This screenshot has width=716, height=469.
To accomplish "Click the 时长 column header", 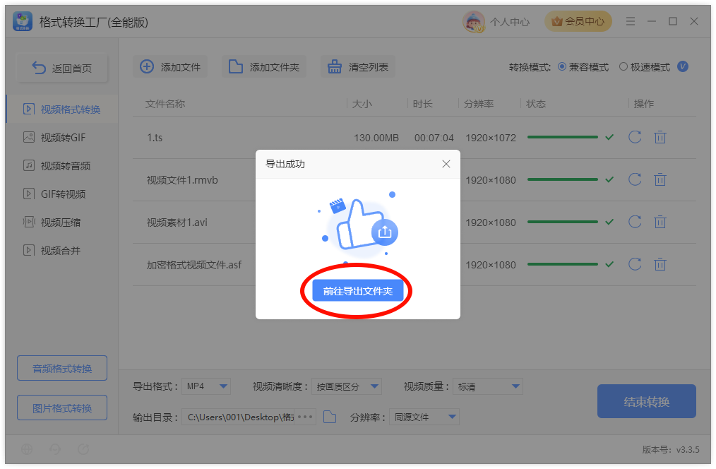I will (423, 104).
